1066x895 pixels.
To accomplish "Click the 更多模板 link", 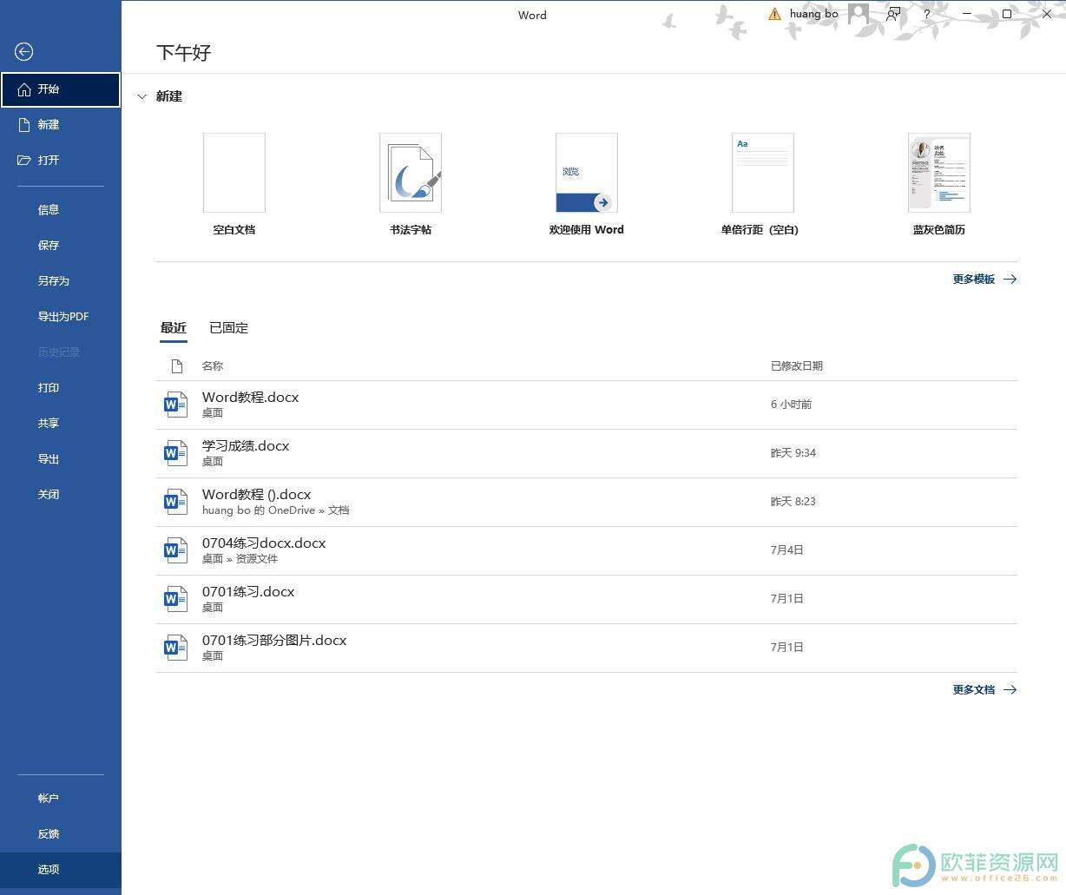I will click(x=973, y=280).
